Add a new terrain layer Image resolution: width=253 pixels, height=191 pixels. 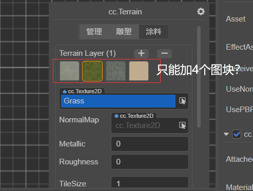[141, 53]
